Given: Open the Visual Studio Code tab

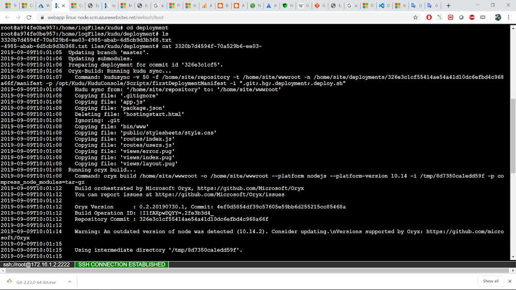Looking at the screenshot, I should [384, 6].
